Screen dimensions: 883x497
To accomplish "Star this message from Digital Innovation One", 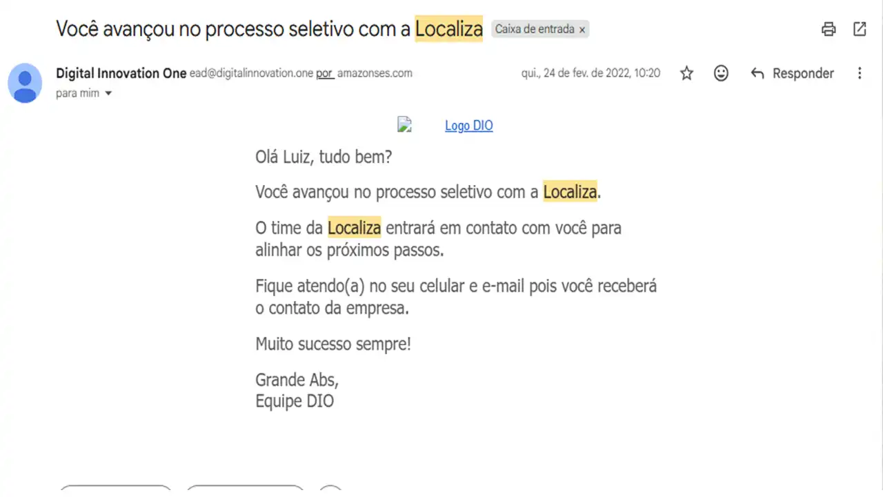I will [x=686, y=73].
